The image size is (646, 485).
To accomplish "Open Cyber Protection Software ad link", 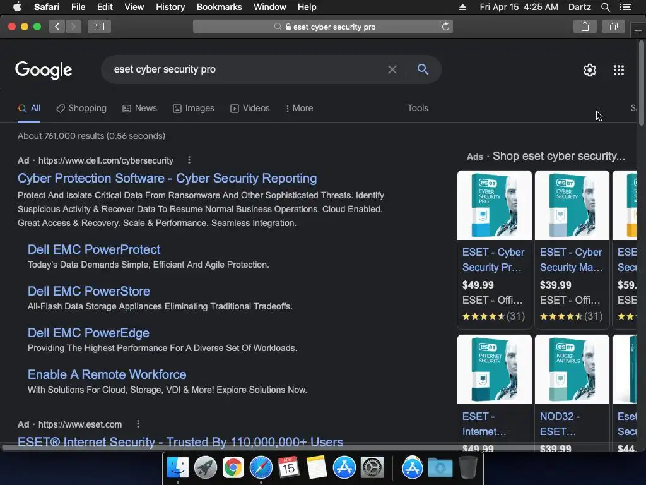I will (x=167, y=178).
